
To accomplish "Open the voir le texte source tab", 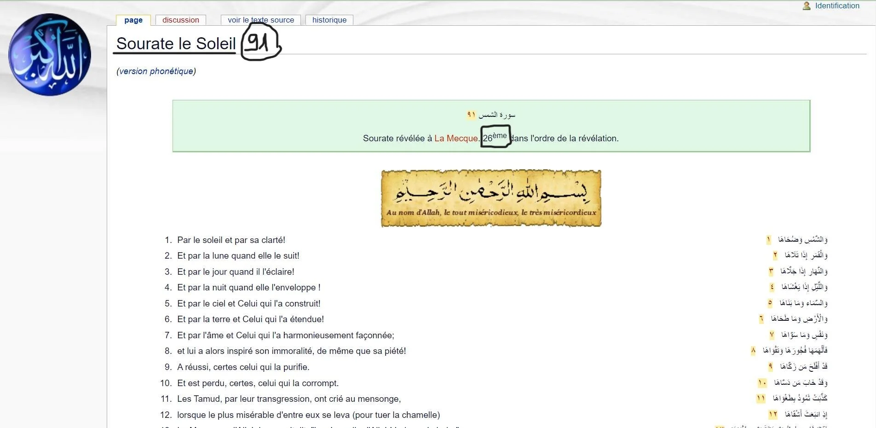I will pos(261,20).
